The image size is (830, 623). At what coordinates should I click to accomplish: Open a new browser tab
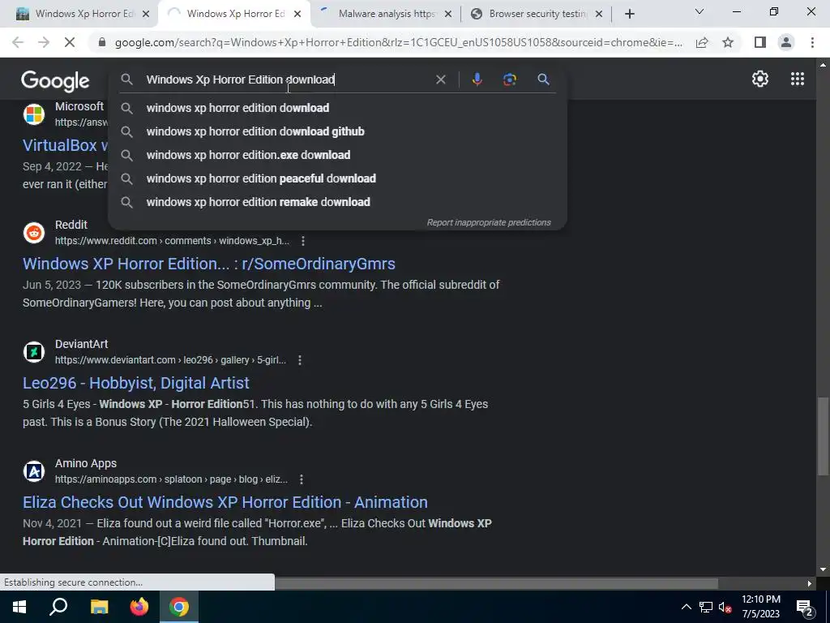click(629, 14)
